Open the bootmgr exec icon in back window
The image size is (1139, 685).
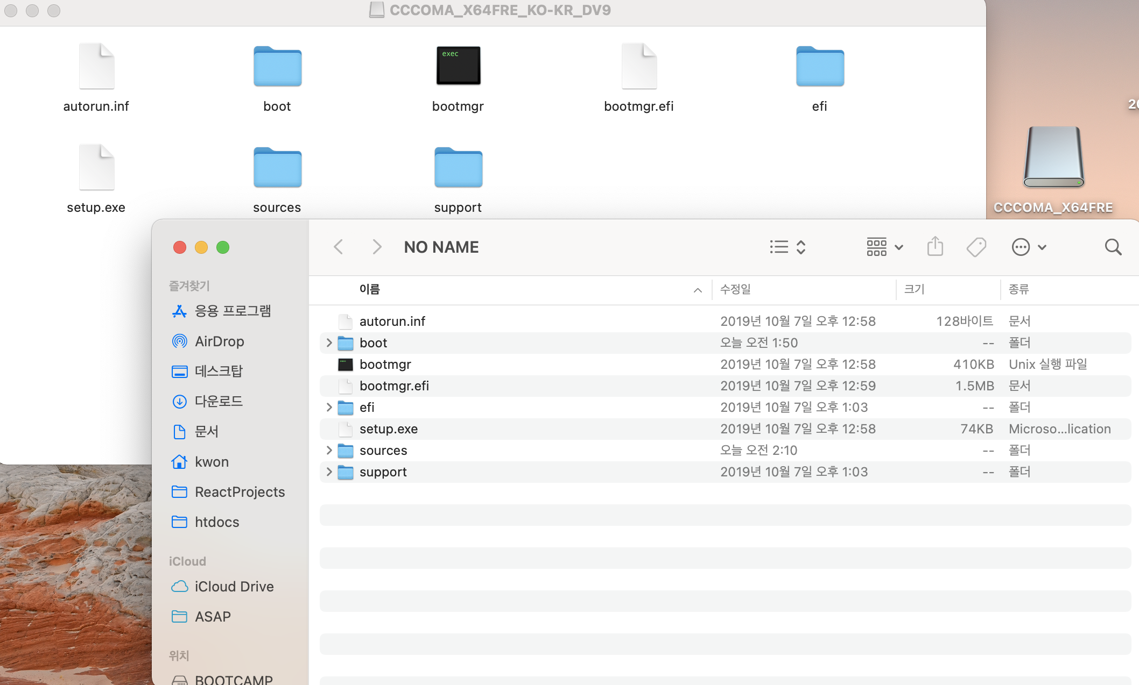tap(458, 66)
